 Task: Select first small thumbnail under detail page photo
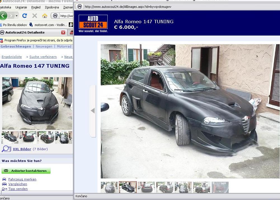10,138
